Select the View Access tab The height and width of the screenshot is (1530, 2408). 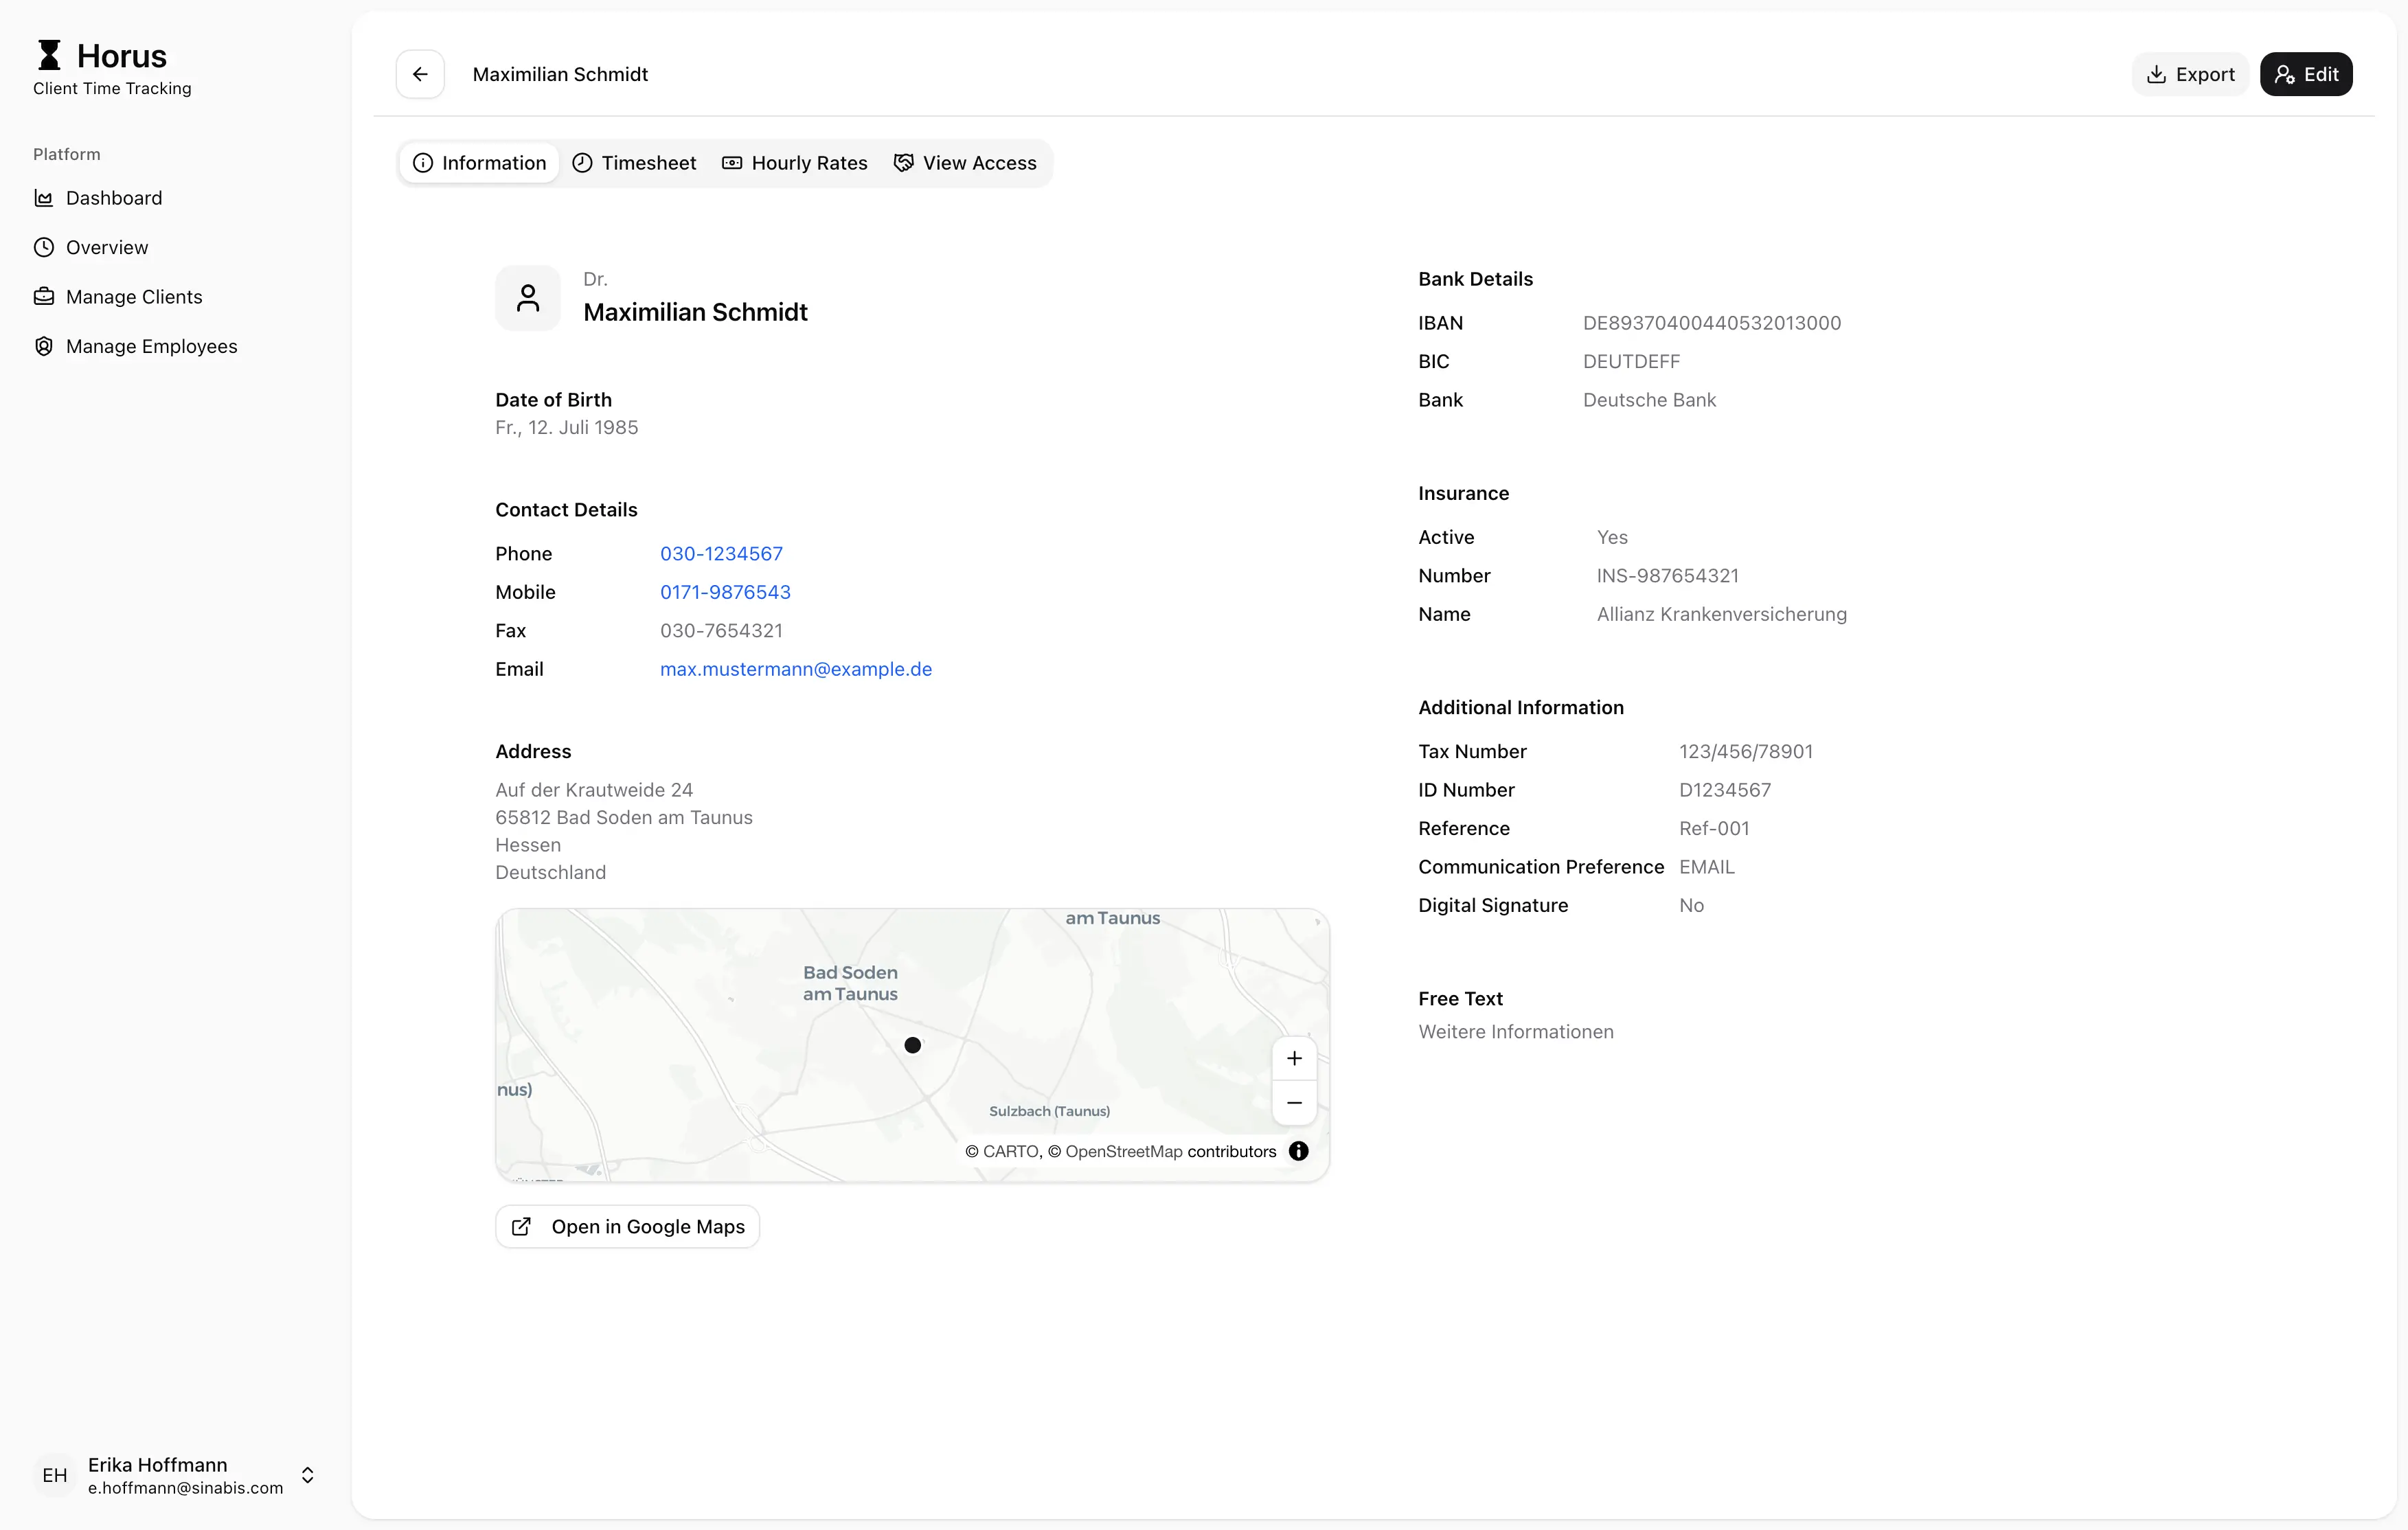[965, 163]
